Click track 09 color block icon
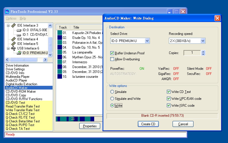Viewport: 228px width, 143px height. tap(60, 71)
